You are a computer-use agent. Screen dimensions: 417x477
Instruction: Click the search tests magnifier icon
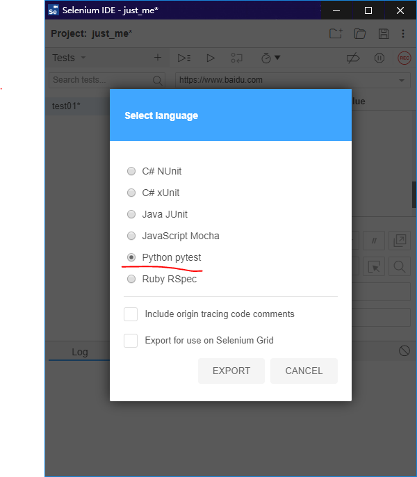point(158,81)
